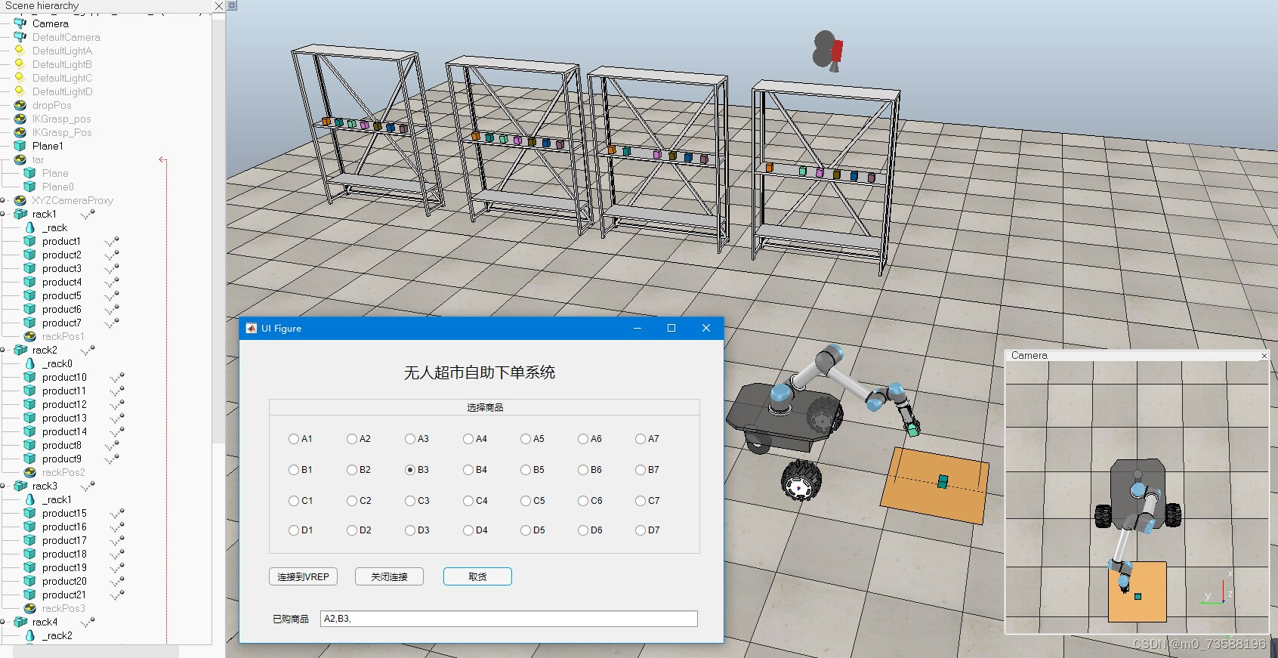Collapse the rack4 tree node
Viewport: 1278px width, 658px height.
pos(3,622)
